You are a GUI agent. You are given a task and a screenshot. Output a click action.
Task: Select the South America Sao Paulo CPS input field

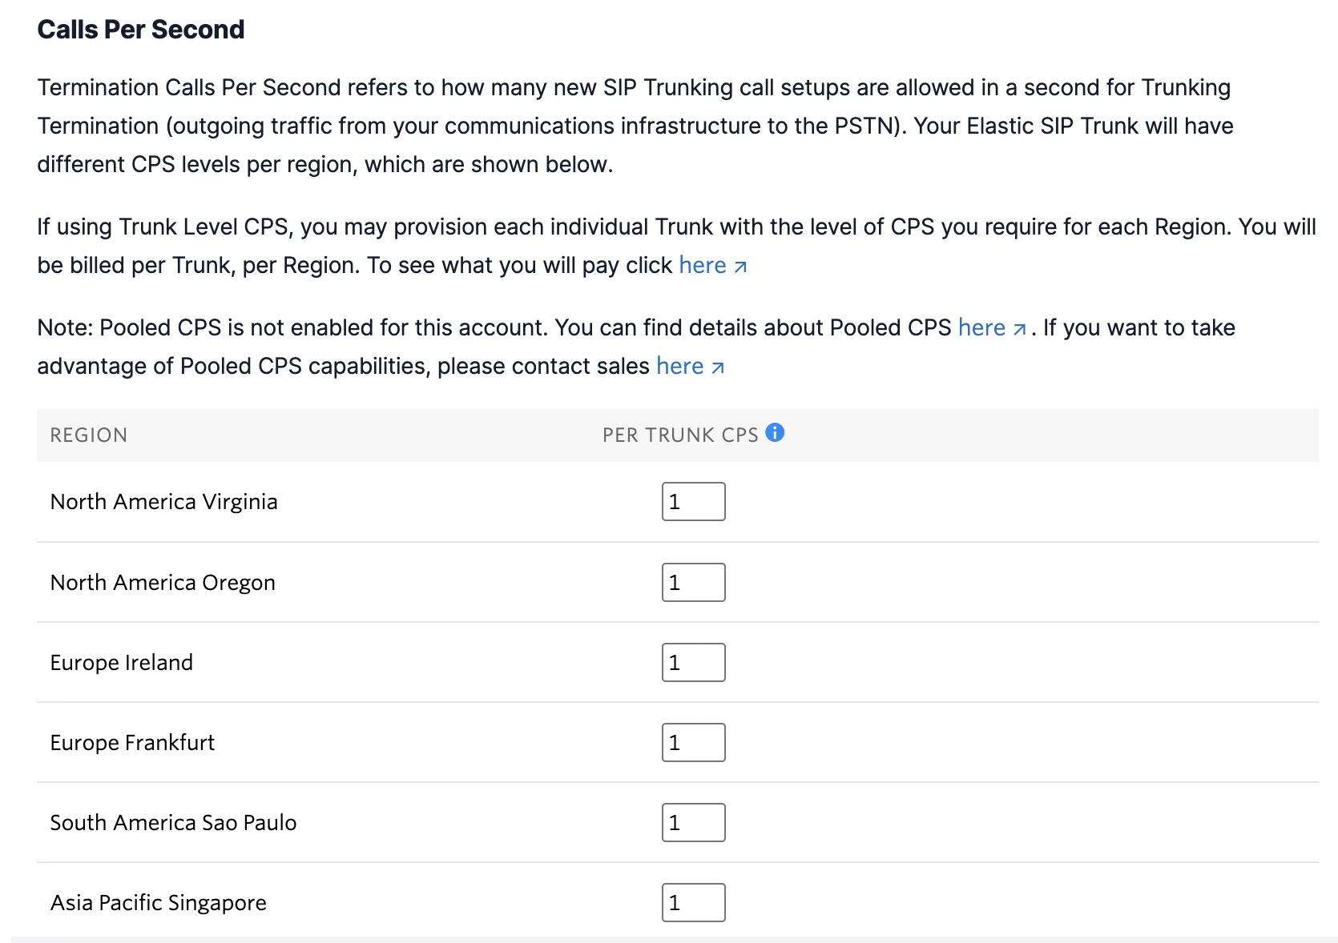click(x=693, y=822)
